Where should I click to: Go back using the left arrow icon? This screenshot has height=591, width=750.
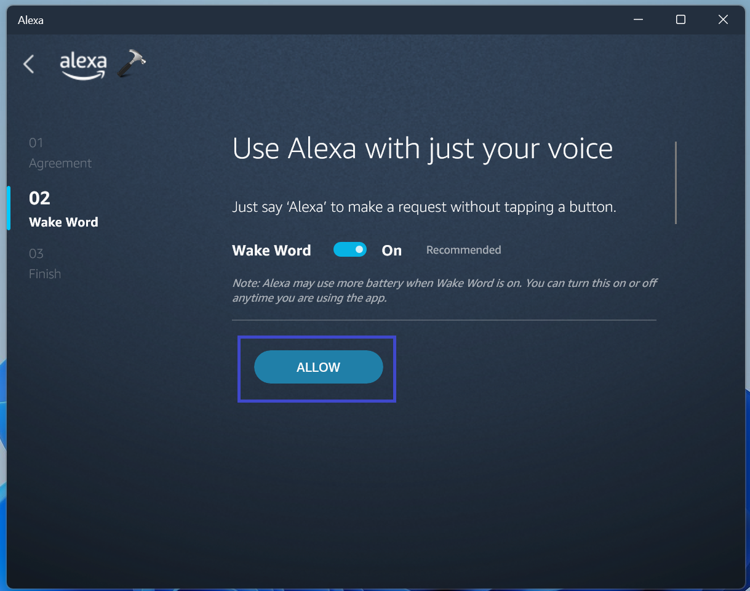(28, 64)
